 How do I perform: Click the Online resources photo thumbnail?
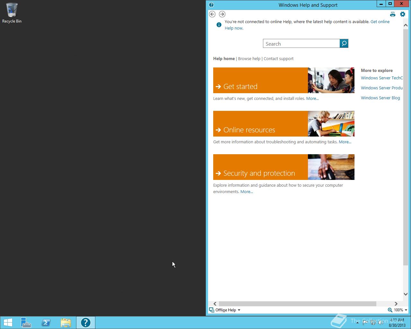331,124
